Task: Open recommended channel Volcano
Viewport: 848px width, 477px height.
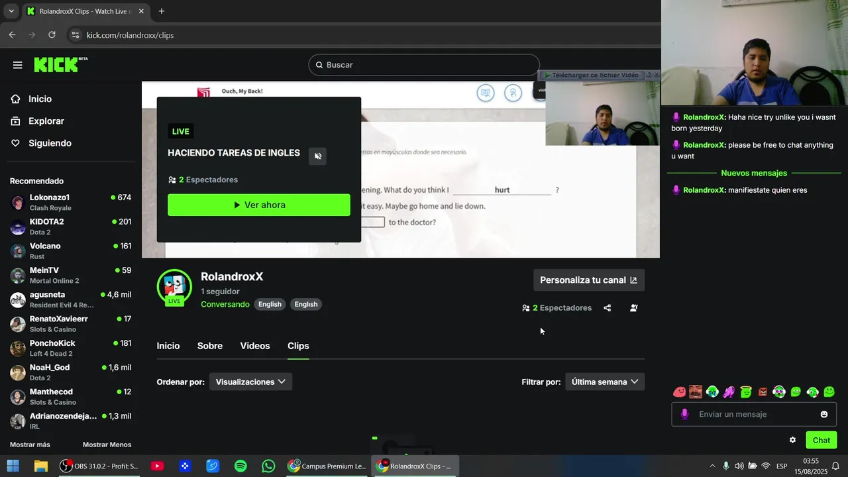Action: click(x=71, y=251)
